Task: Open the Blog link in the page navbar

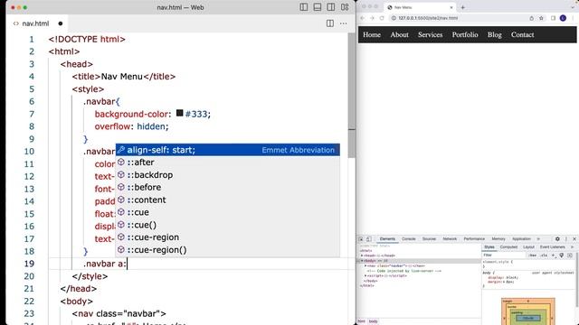Action: 495,34
